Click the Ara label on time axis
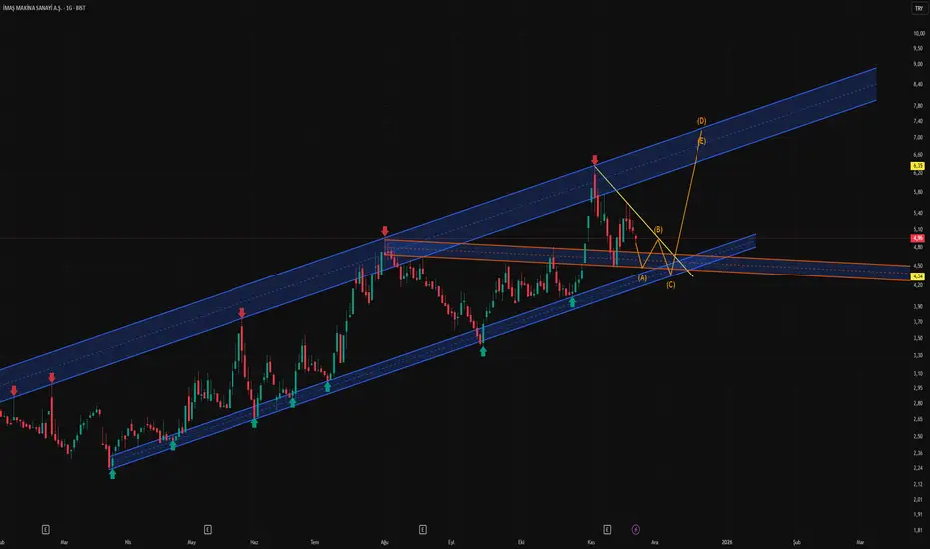The width and height of the screenshot is (930, 549). [x=655, y=542]
